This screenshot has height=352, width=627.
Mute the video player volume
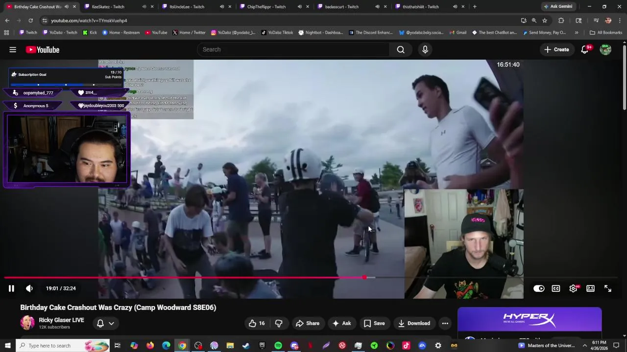[x=29, y=288]
